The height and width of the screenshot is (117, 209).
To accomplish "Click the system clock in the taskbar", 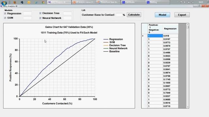I will pyautogui.click(x=201, y=2).
